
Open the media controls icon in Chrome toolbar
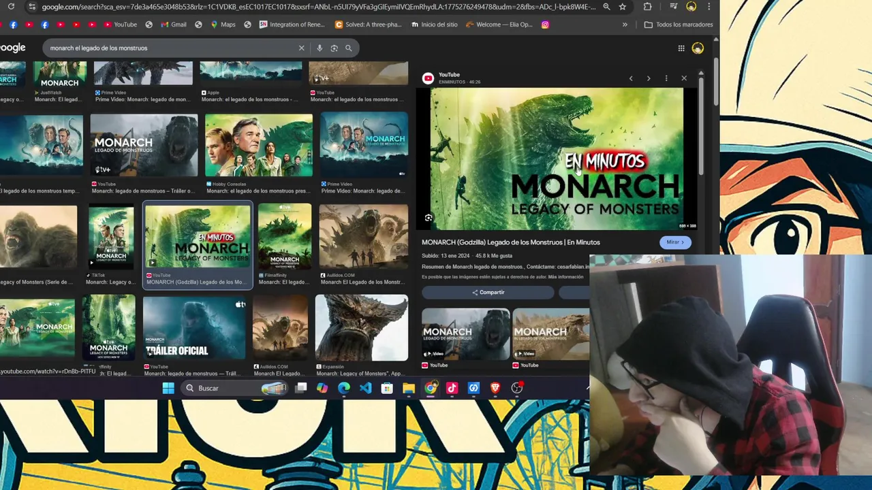pos(674,7)
